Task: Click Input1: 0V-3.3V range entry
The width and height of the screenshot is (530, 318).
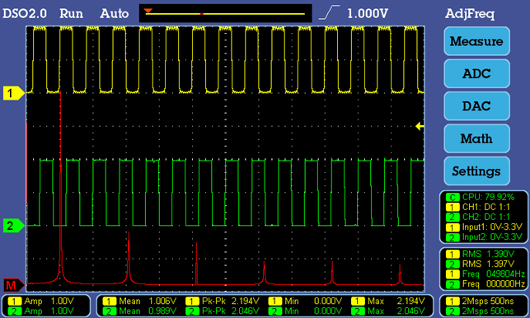Action: [x=485, y=227]
